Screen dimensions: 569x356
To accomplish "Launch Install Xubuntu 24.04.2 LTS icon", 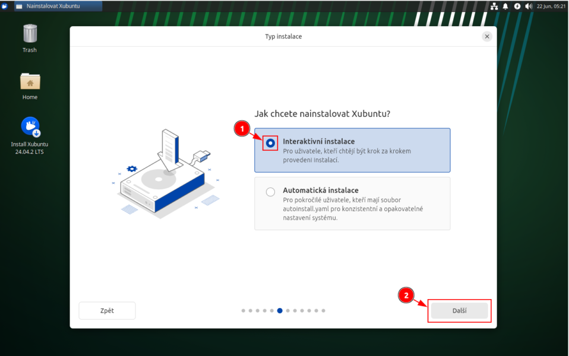I will (30, 126).
